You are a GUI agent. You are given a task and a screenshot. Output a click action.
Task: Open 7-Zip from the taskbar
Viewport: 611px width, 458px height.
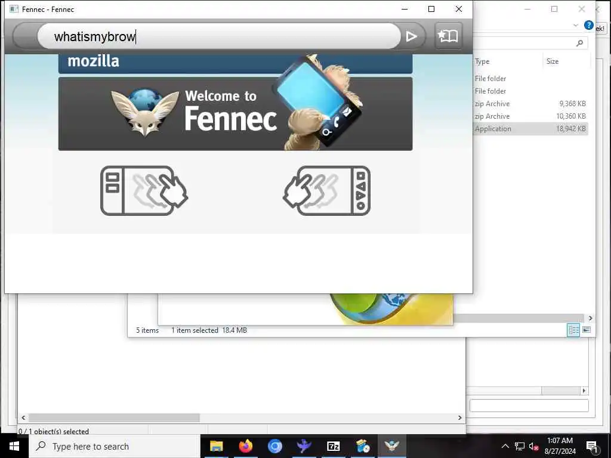tap(333, 446)
